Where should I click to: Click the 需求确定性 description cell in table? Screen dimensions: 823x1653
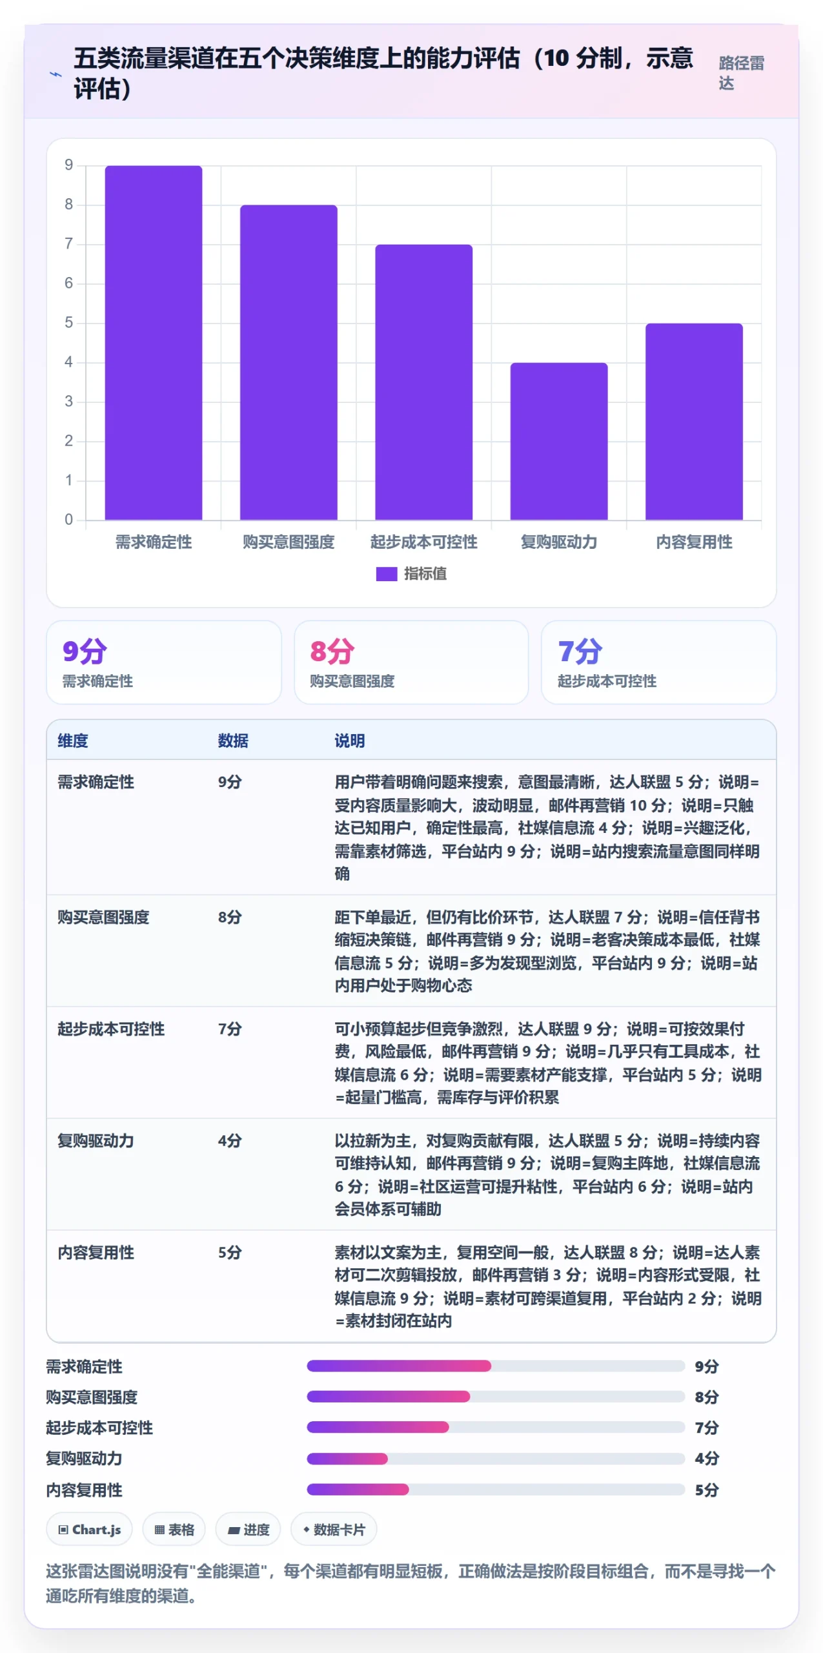pos(547,828)
